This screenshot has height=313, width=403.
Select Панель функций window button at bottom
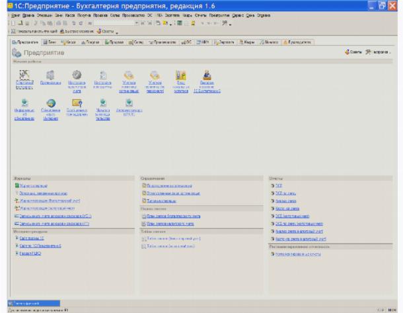pos(34,304)
